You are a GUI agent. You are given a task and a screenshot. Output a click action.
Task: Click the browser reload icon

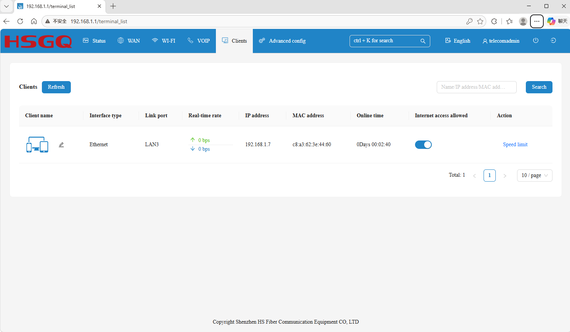pos(20,21)
